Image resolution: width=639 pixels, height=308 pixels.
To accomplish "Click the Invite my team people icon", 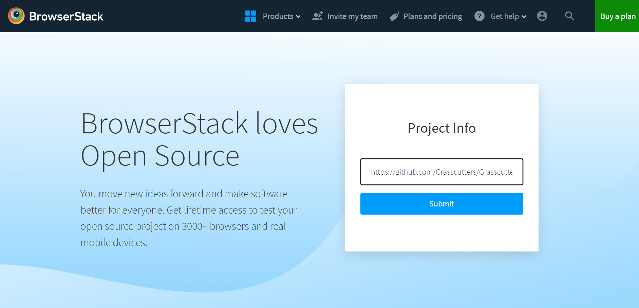I will [x=318, y=16].
